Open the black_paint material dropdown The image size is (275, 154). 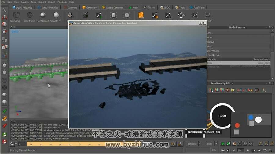coord(245,63)
